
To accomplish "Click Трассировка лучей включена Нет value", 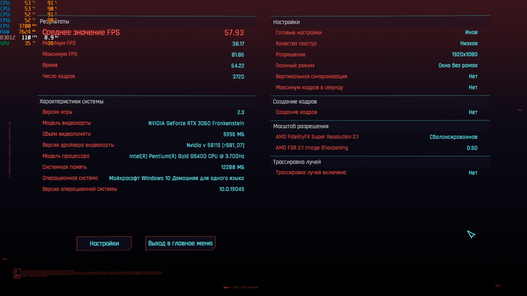I will click(x=473, y=173).
